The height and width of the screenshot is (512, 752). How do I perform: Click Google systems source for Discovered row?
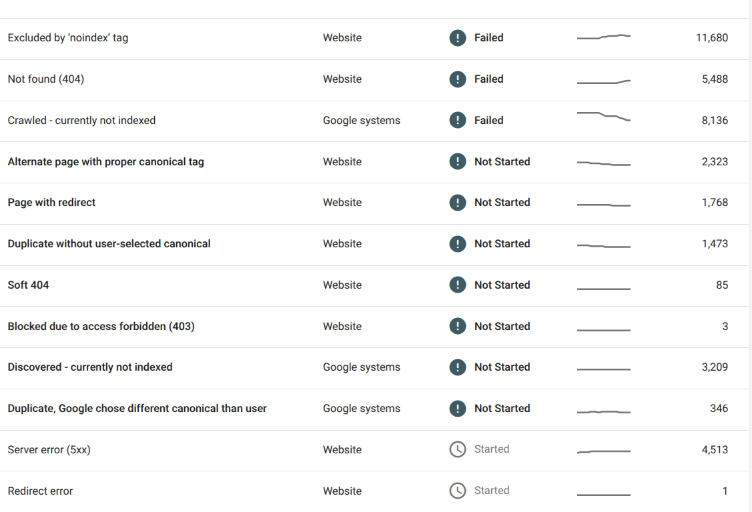click(x=361, y=367)
